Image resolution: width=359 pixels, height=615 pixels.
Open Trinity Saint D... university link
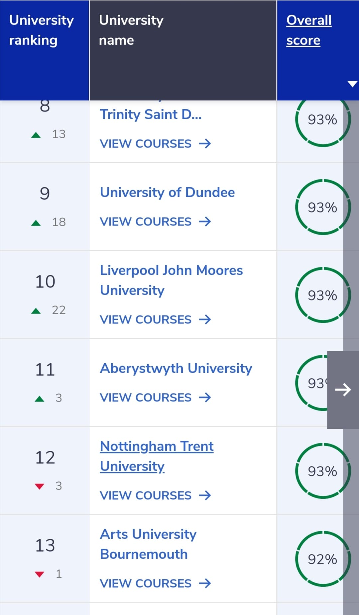pyautogui.click(x=151, y=114)
